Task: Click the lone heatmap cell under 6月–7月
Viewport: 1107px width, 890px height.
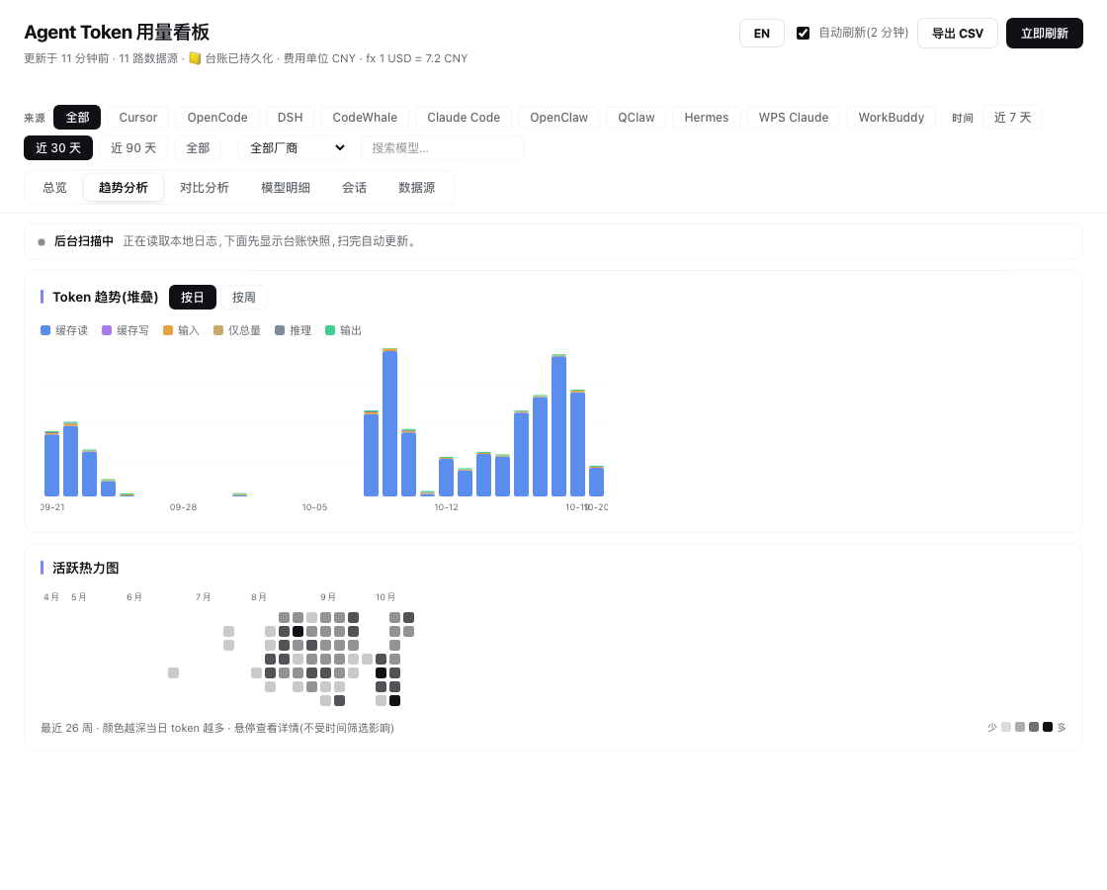Action: (x=174, y=673)
